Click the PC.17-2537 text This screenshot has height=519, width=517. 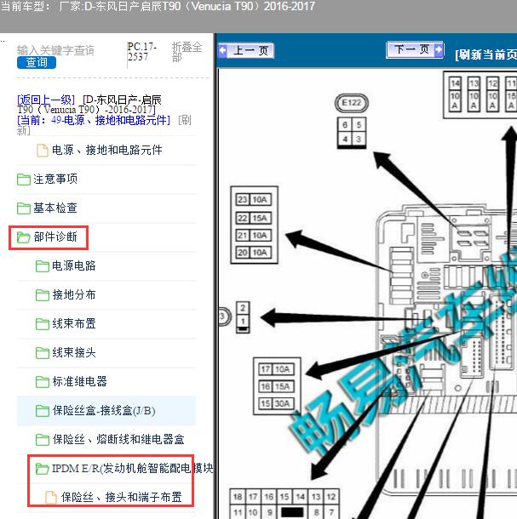pos(142,52)
